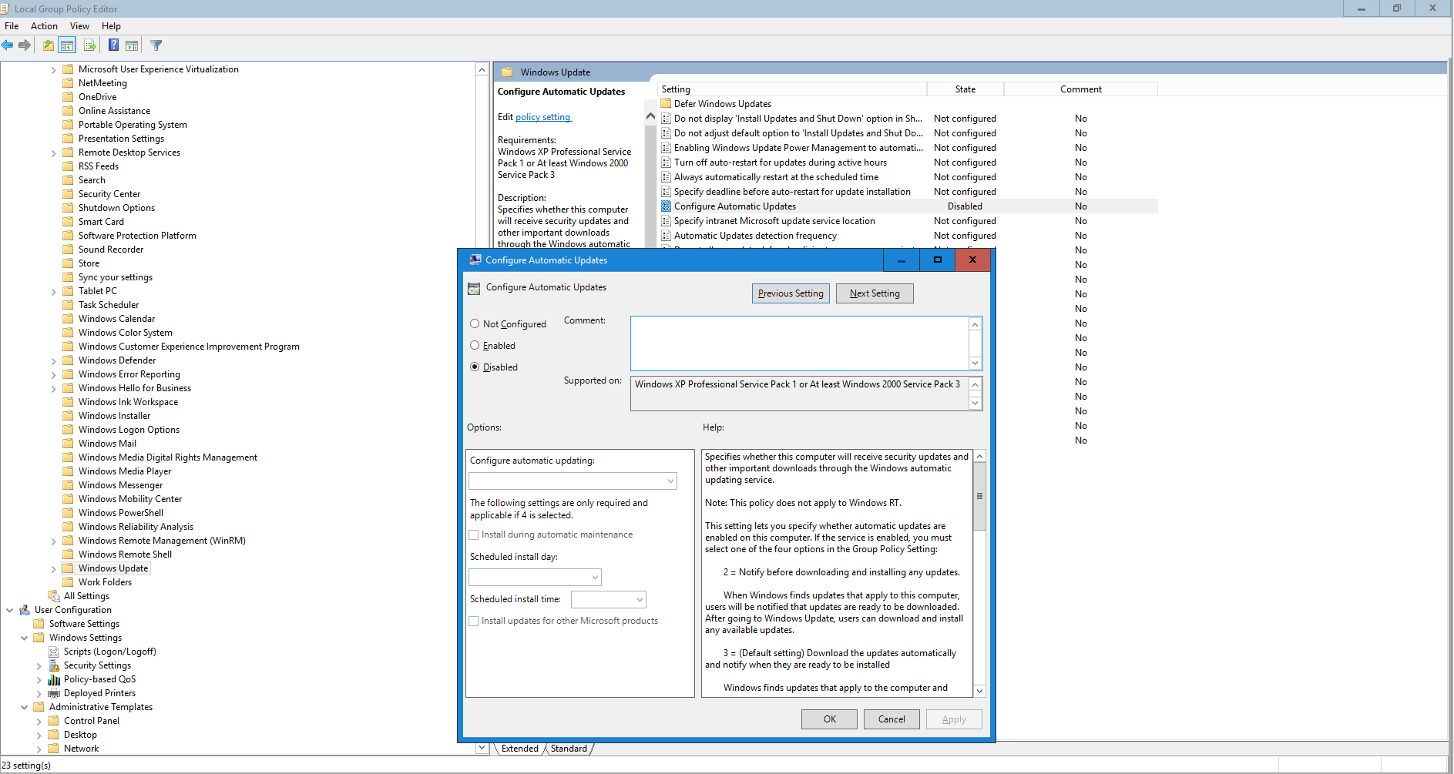1454x774 pixels.
Task: Switch to the Standard tab
Action: point(569,749)
